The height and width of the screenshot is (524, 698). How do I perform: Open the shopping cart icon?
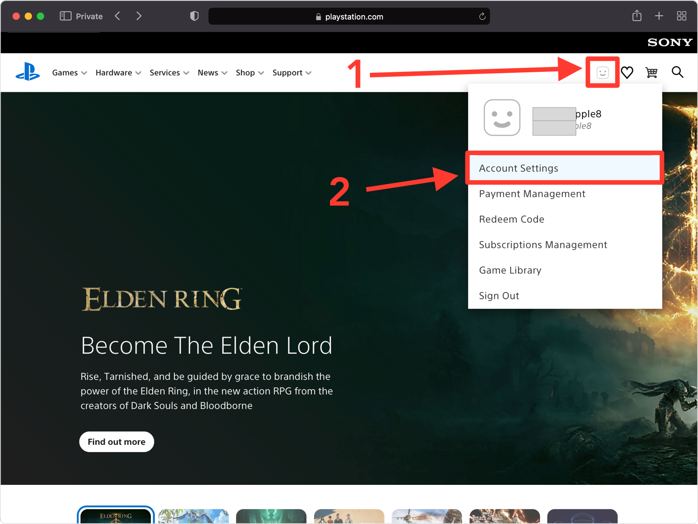pos(652,72)
